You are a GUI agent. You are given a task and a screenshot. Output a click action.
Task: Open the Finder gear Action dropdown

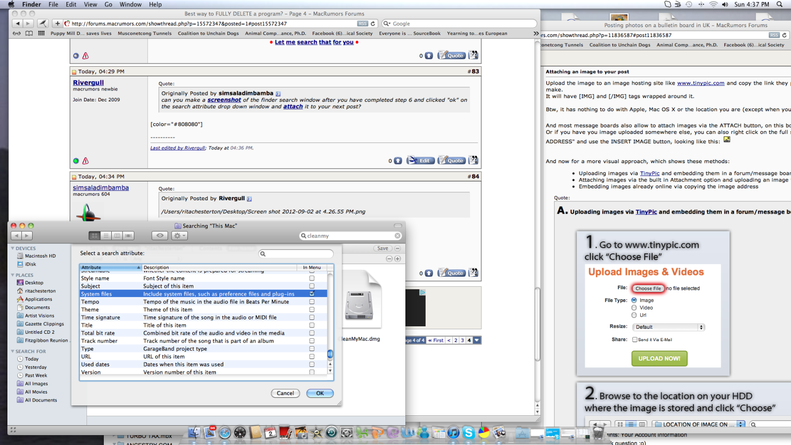pyautogui.click(x=179, y=236)
